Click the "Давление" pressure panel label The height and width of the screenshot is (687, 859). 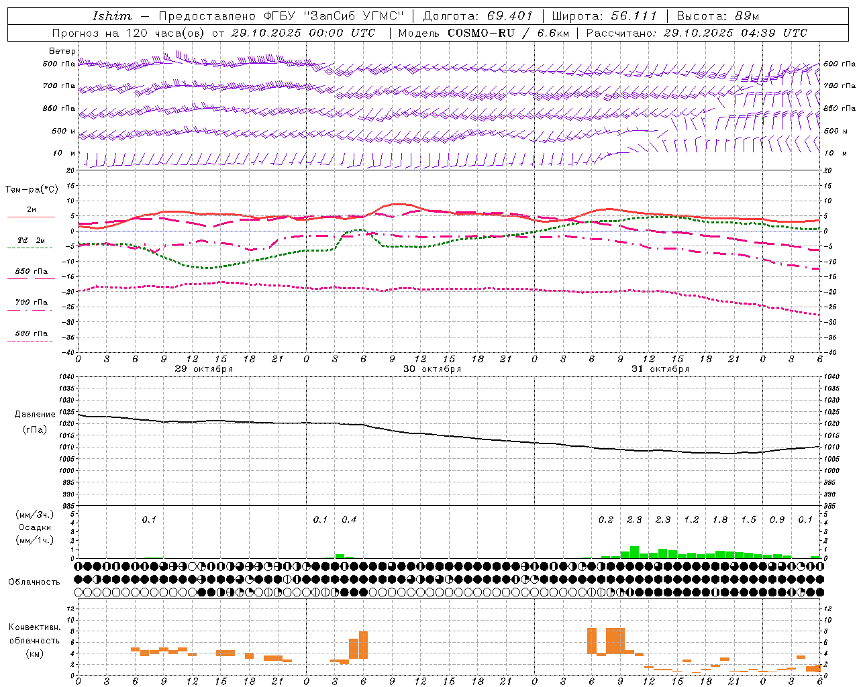click(x=35, y=414)
